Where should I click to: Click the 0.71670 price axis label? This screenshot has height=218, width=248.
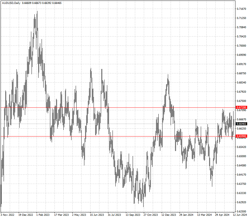pos(241,9)
